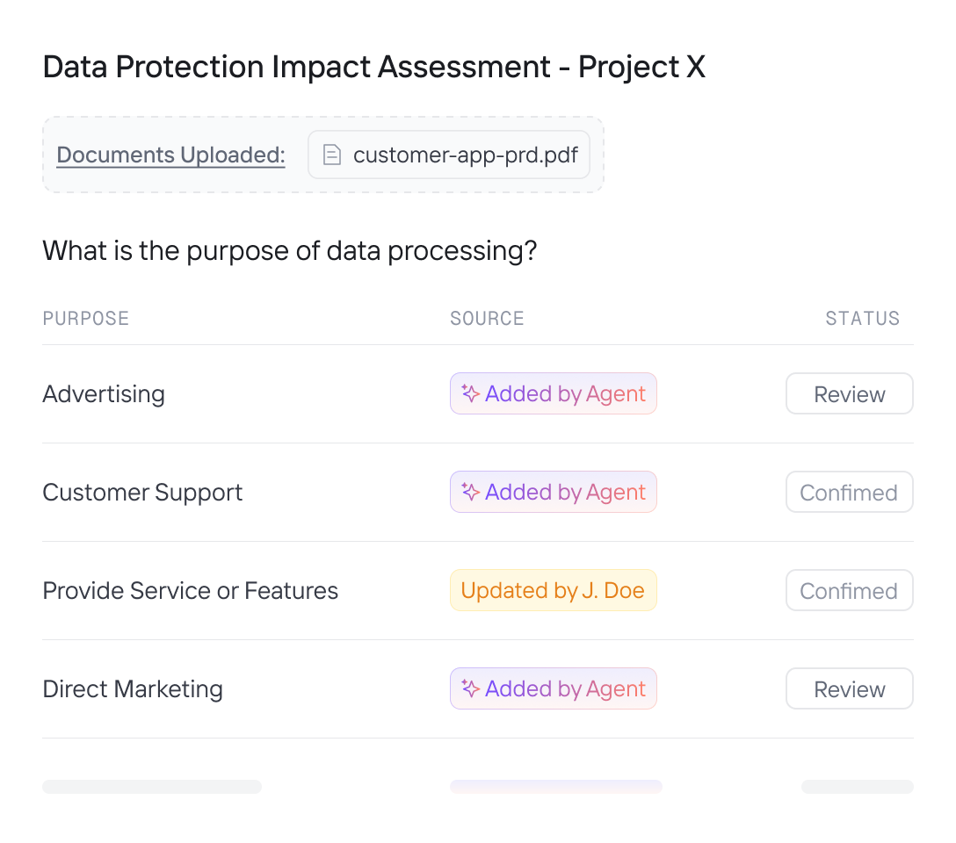Click the sparkle icon in the Direct Marketing row
The height and width of the screenshot is (843, 956).
point(471,689)
